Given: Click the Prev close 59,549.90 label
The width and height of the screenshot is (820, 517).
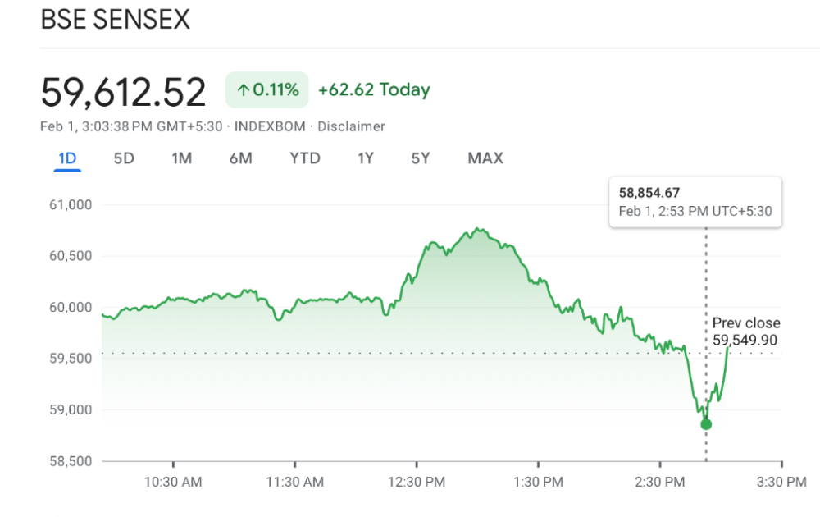Looking at the screenshot, I should point(745,332).
